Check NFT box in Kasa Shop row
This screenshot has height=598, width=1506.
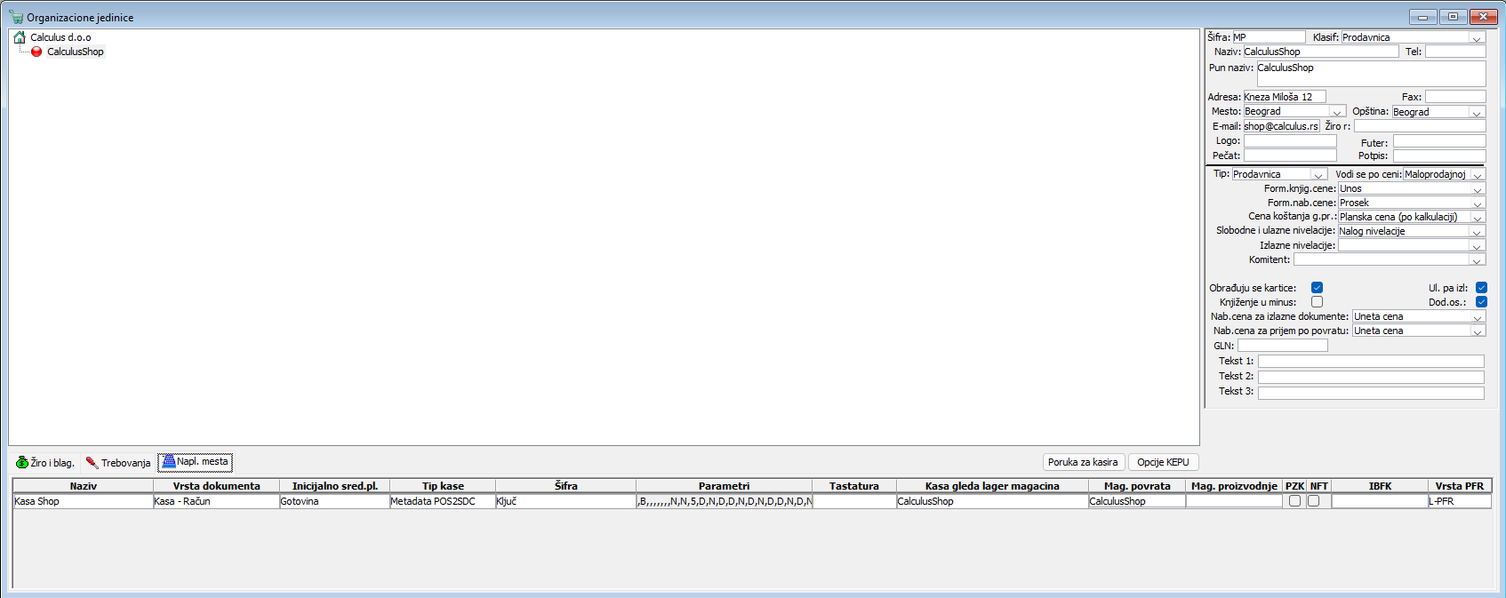pos(1313,501)
